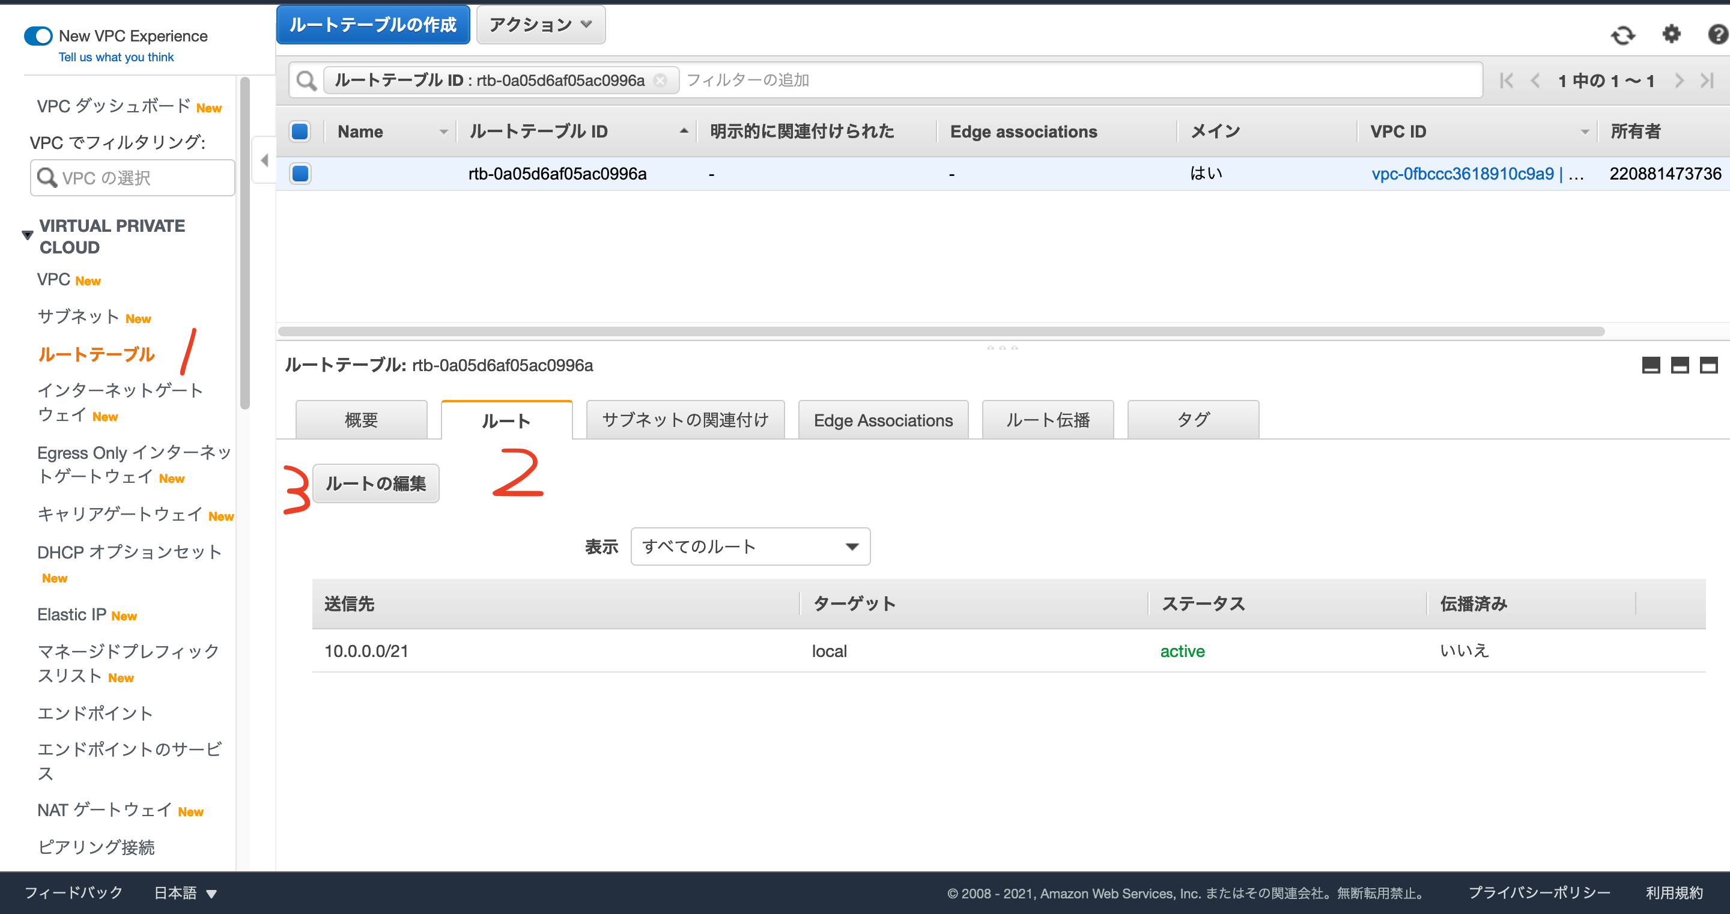Viewport: 1730px width, 914px height.
Task: Select the full-width pane layout icon
Action: [1710, 366]
